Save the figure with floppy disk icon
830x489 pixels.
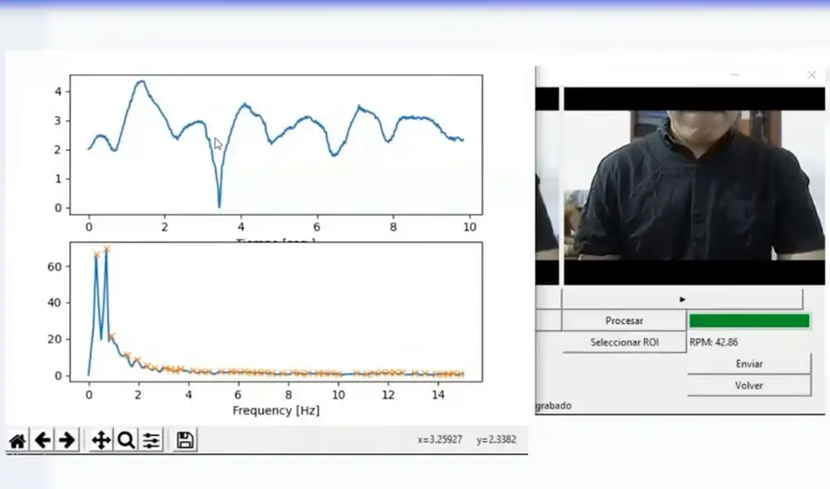[x=186, y=440]
